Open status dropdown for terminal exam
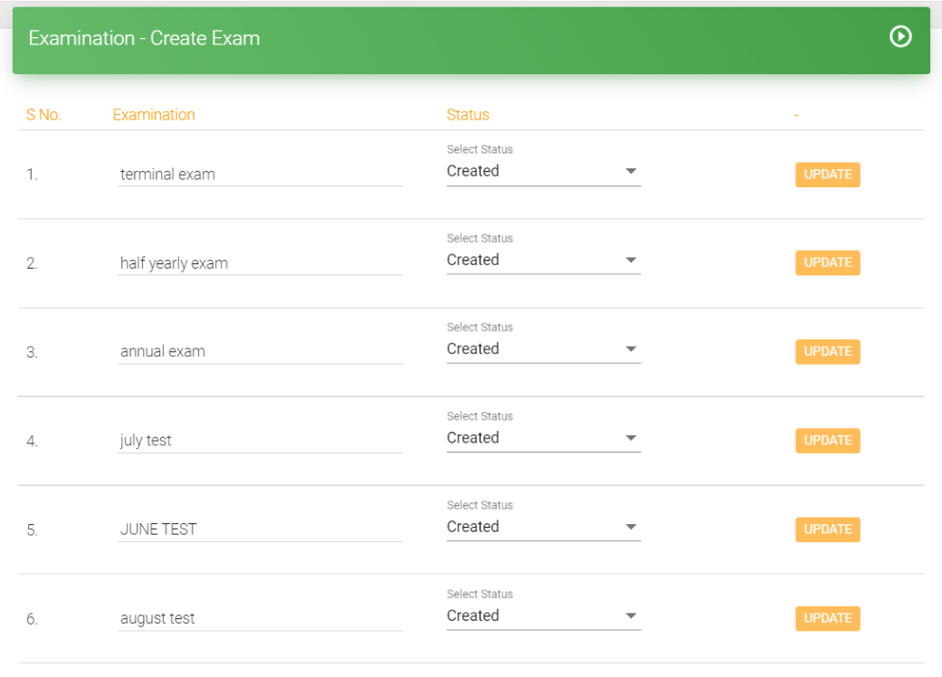This screenshot has height=677, width=942. [x=543, y=171]
